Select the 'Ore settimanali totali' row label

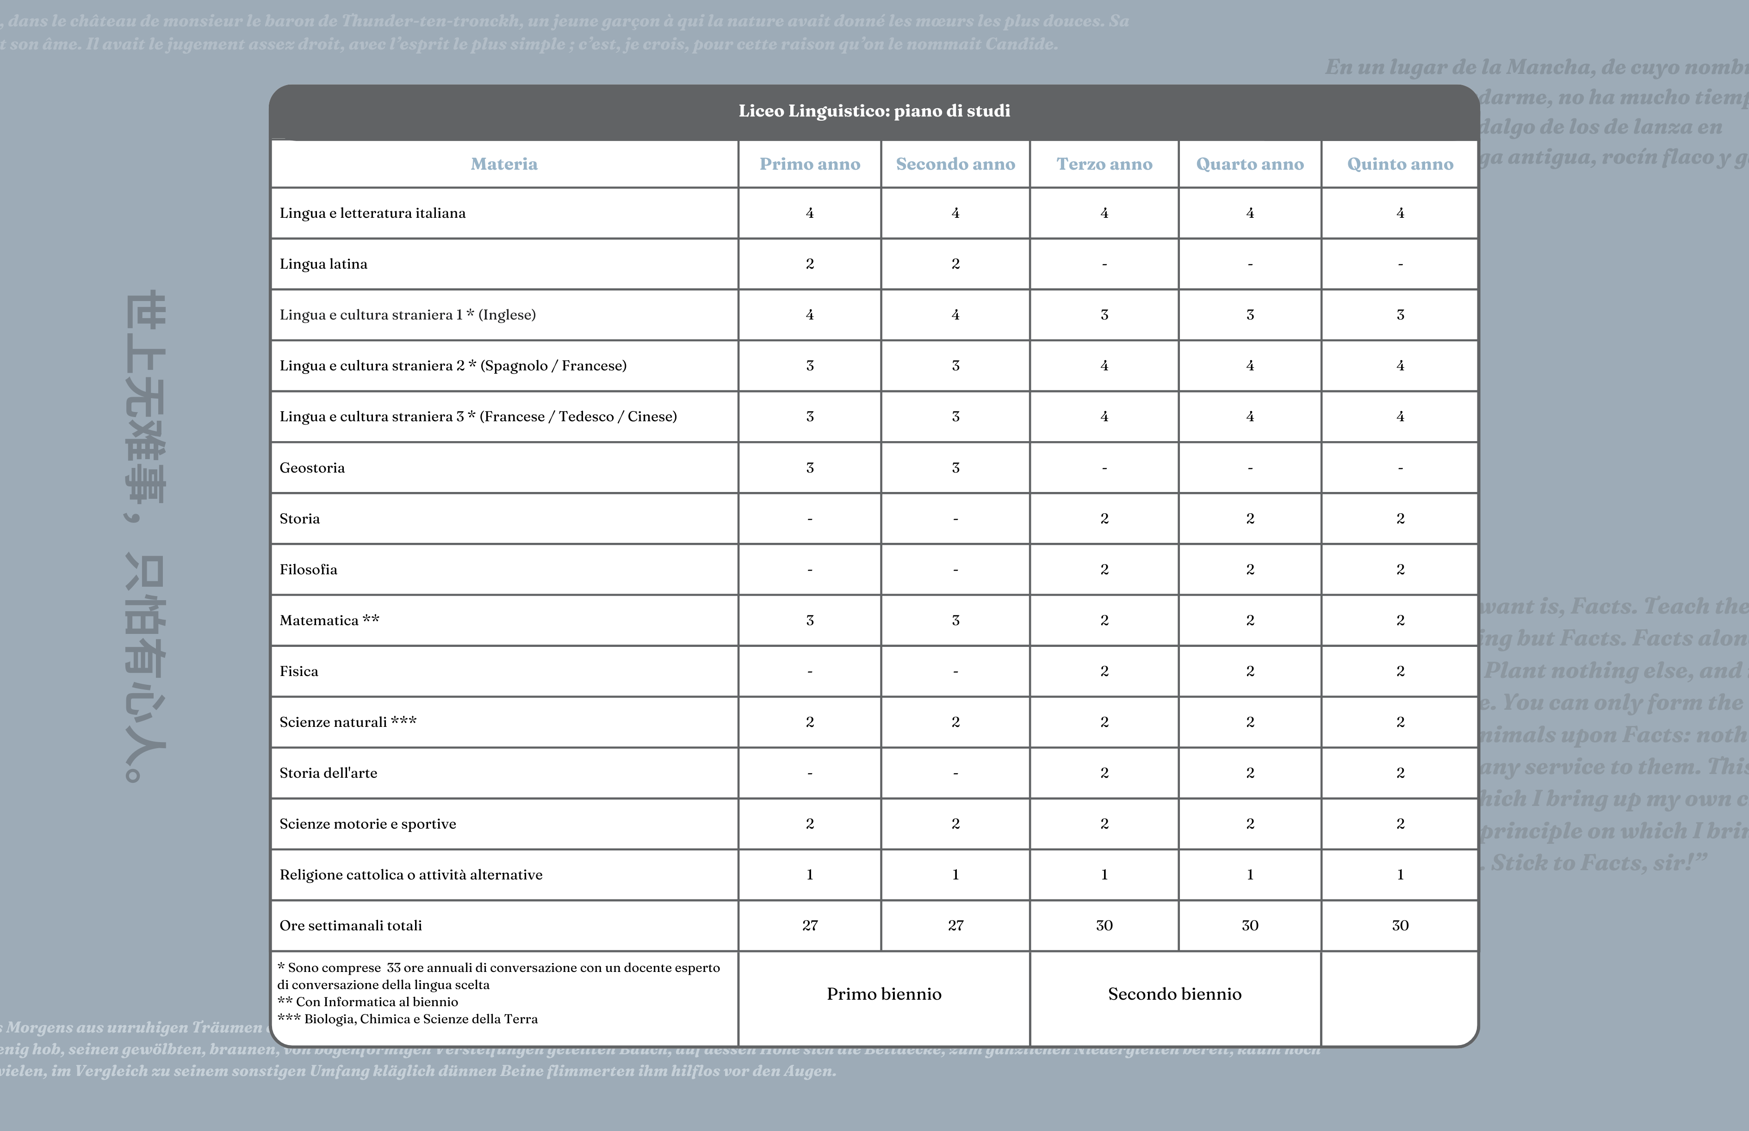click(x=351, y=925)
